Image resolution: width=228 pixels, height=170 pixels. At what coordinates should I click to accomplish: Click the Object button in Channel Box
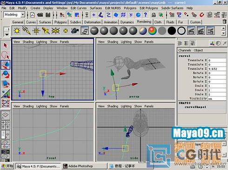click(x=198, y=50)
